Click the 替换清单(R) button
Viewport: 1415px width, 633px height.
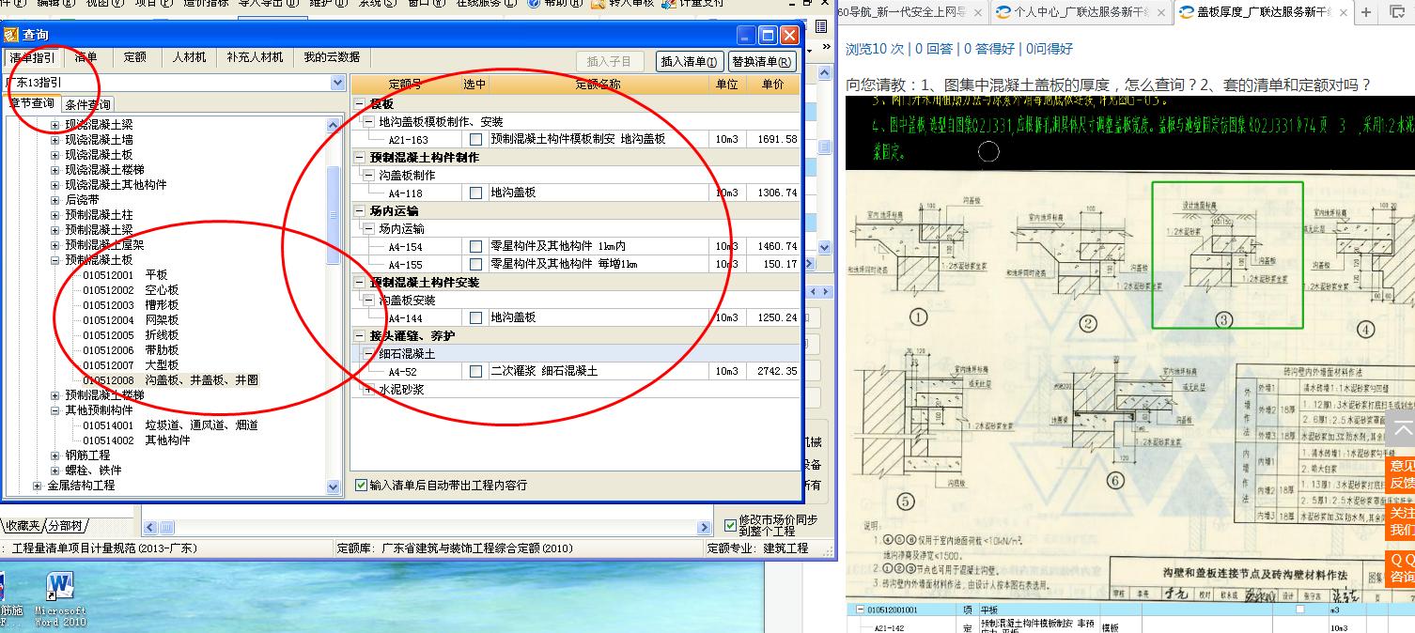762,62
